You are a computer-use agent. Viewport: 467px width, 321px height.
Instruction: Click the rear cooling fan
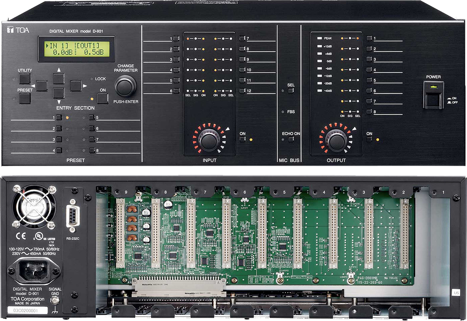click(x=34, y=207)
